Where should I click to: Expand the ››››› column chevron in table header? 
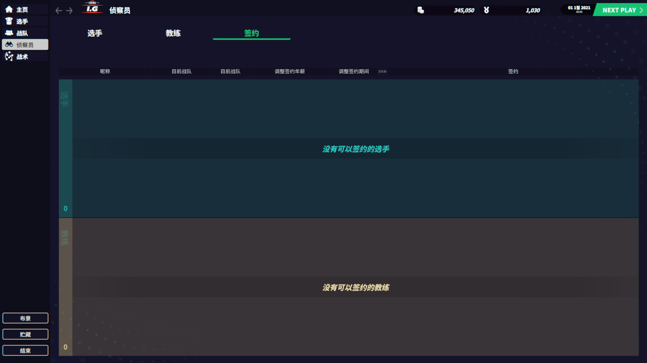coord(382,71)
